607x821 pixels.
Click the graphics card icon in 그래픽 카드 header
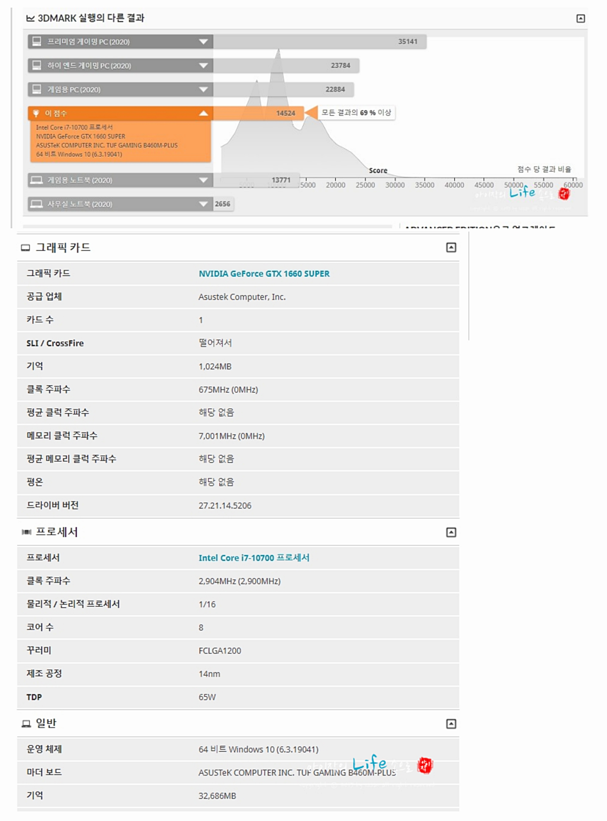point(25,248)
